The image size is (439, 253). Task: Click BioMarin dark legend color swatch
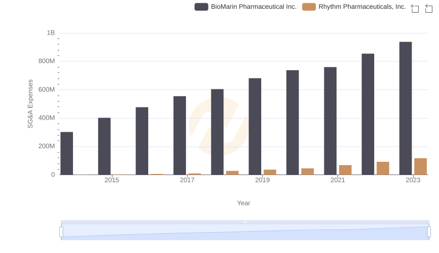click(x=201, y=7)
